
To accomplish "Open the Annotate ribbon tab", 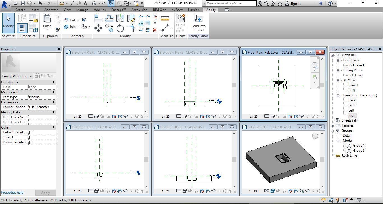I will [51, 10].
